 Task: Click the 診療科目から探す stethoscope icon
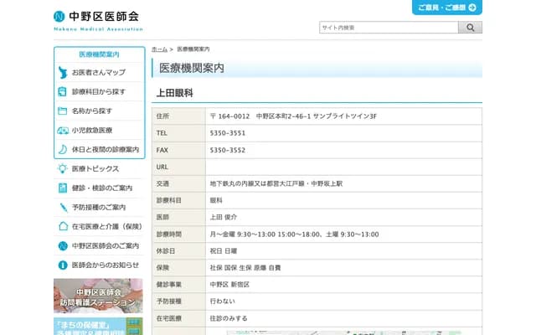(63, 91)
